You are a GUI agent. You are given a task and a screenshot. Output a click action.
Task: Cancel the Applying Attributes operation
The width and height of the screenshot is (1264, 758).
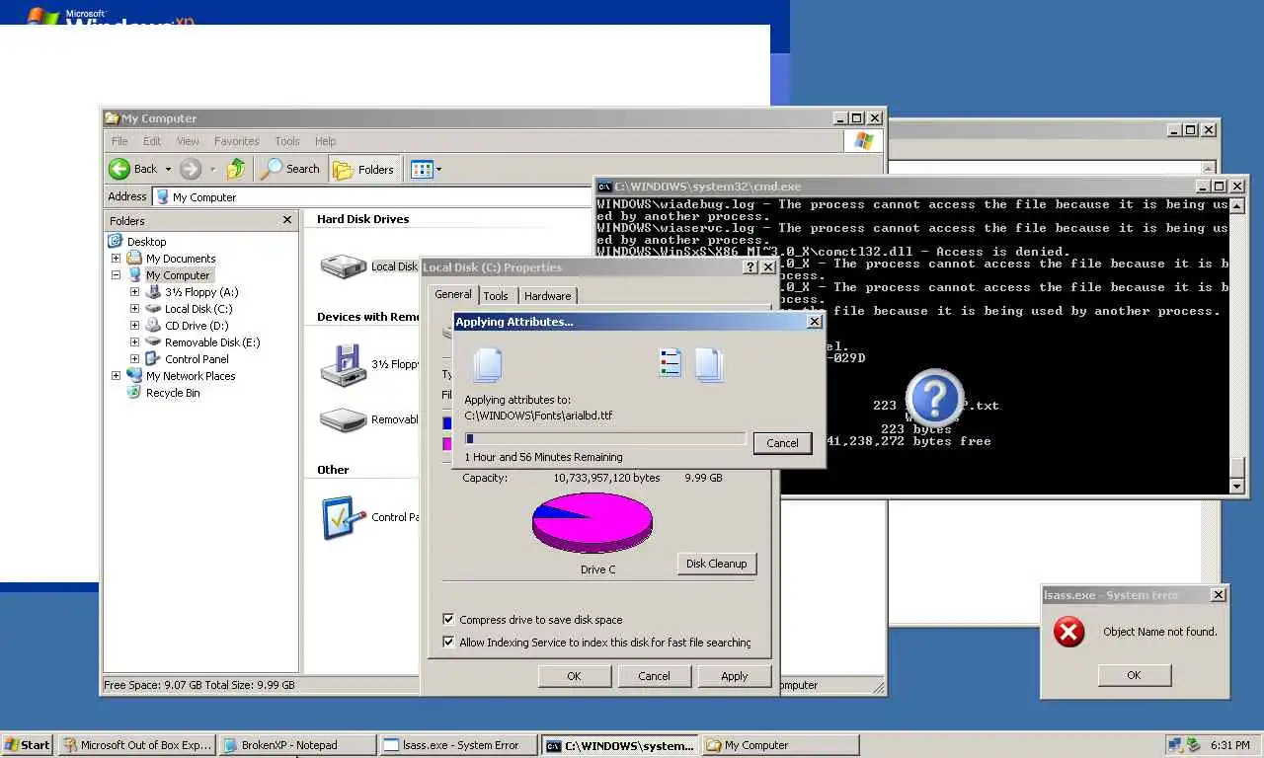(x=782, y=443)
